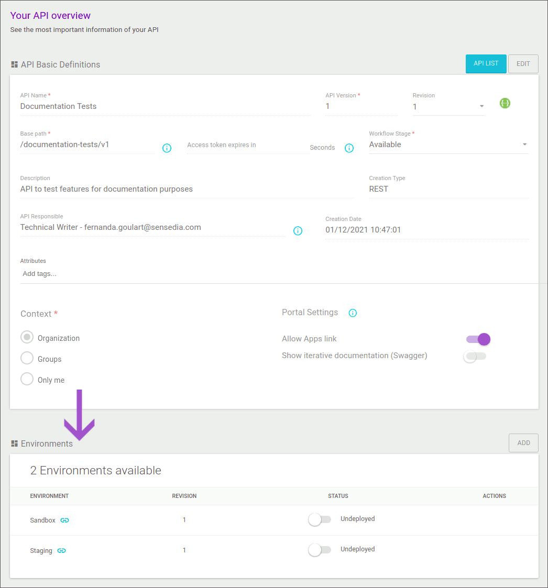Click the grid icon beside Environments header
Viewport: 548px width, 588px height.
click(x=13, y=443)
